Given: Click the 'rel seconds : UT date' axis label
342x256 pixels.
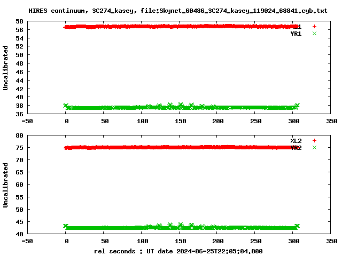Looking at the screenshot, I should (178, 251).
